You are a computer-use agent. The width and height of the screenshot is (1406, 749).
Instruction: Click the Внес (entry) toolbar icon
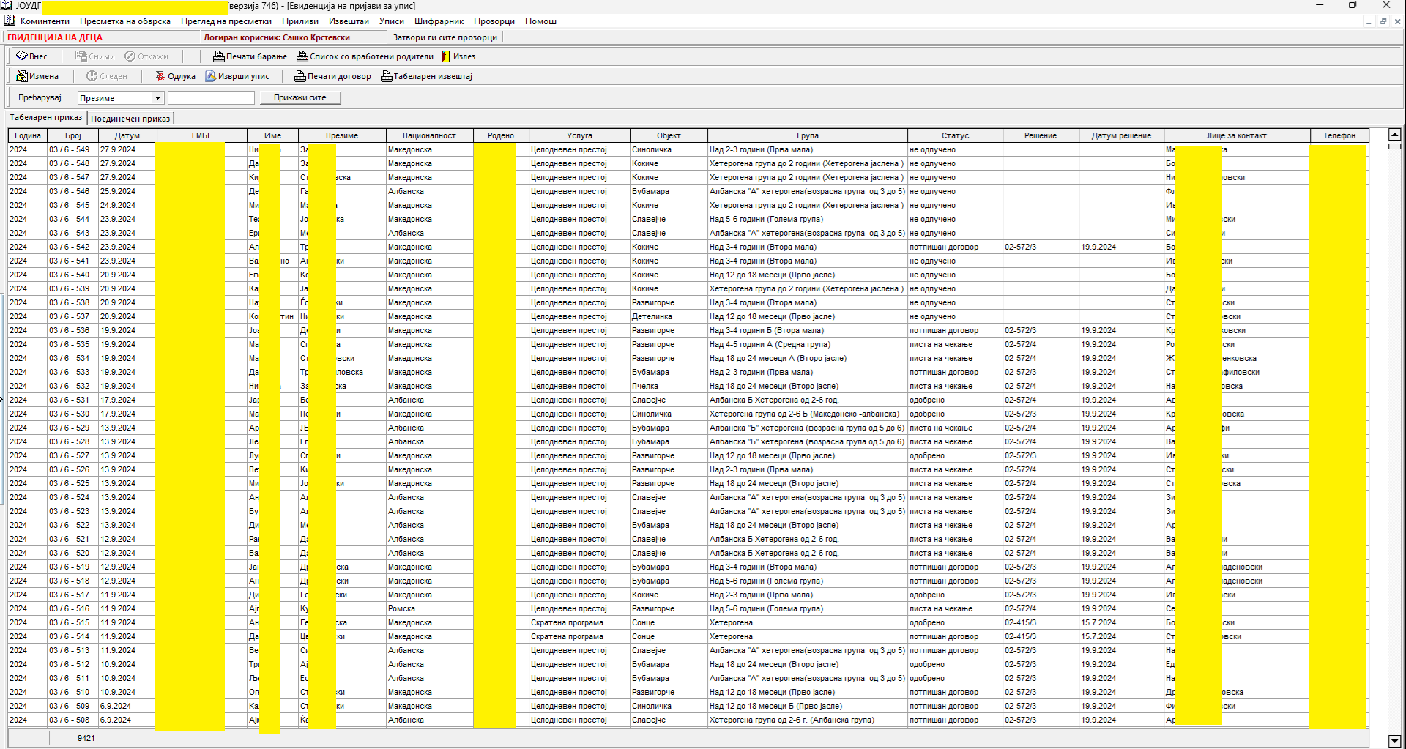tap(22, 56)
